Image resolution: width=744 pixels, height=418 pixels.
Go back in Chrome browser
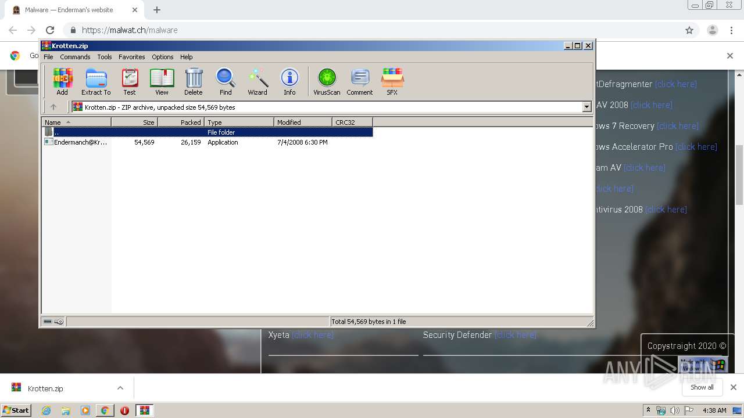[x=13, y=30]
